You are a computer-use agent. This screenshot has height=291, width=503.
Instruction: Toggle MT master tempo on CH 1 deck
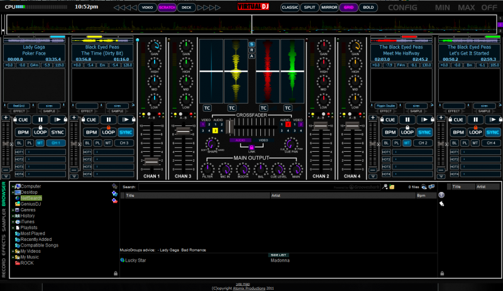40,143
